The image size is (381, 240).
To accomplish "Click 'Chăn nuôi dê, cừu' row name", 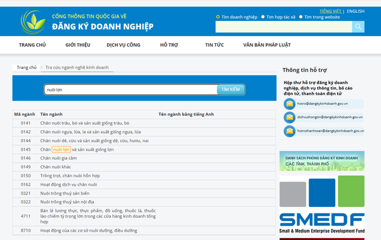I will [94, 141].
